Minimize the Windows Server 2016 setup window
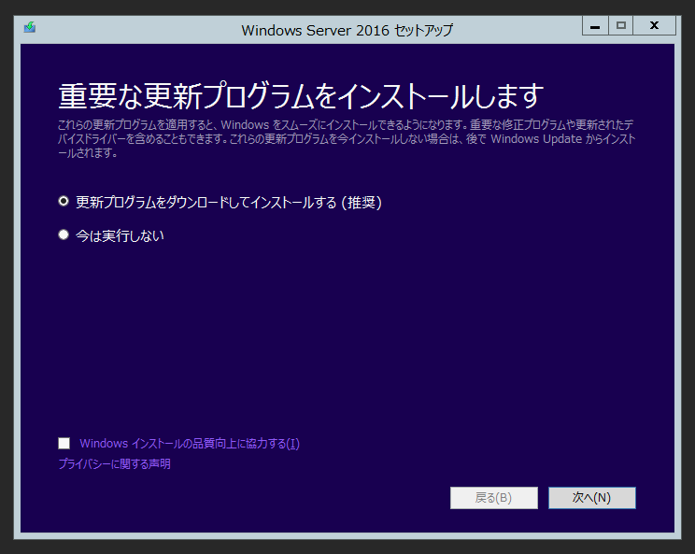 point(595,26)
